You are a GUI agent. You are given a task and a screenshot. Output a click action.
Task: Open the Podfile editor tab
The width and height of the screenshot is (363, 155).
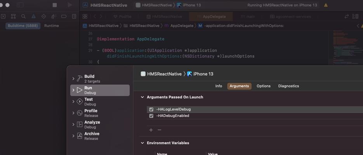(122, 17)
